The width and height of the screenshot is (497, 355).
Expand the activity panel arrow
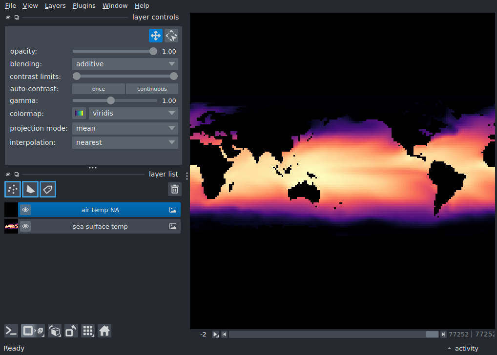(449, 348)
